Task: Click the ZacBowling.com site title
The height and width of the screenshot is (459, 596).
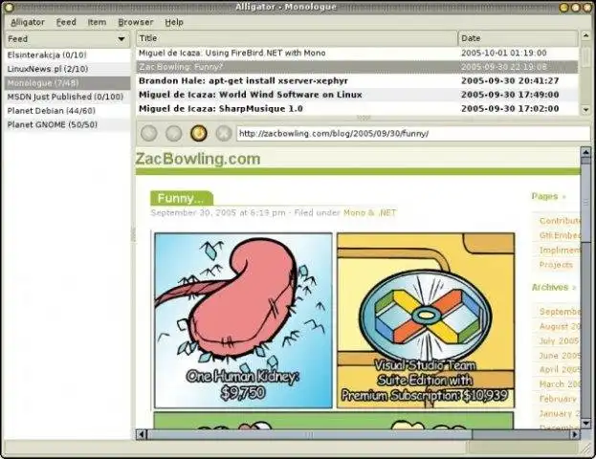Action: tap(198, 159)
